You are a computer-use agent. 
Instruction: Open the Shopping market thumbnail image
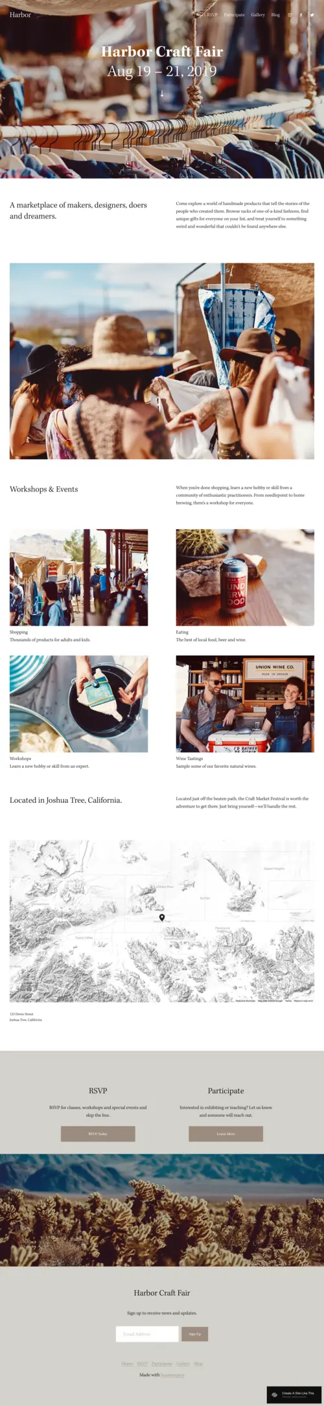(x=78, y=577)
